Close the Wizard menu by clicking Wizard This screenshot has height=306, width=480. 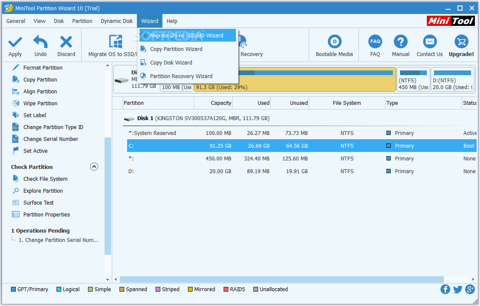coord(150,21)
